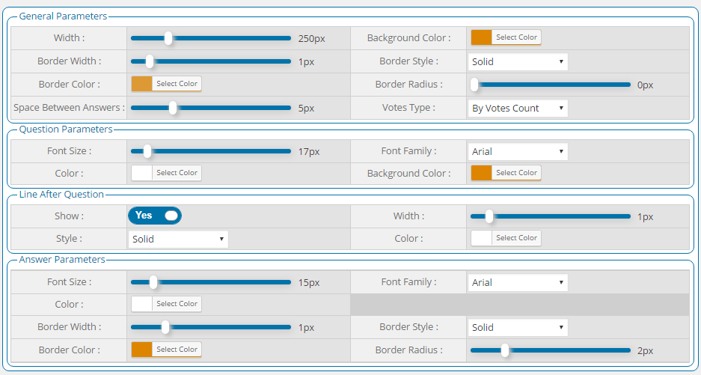
Task: Click Space Between Answers slider handle
Action: (173, 108)
